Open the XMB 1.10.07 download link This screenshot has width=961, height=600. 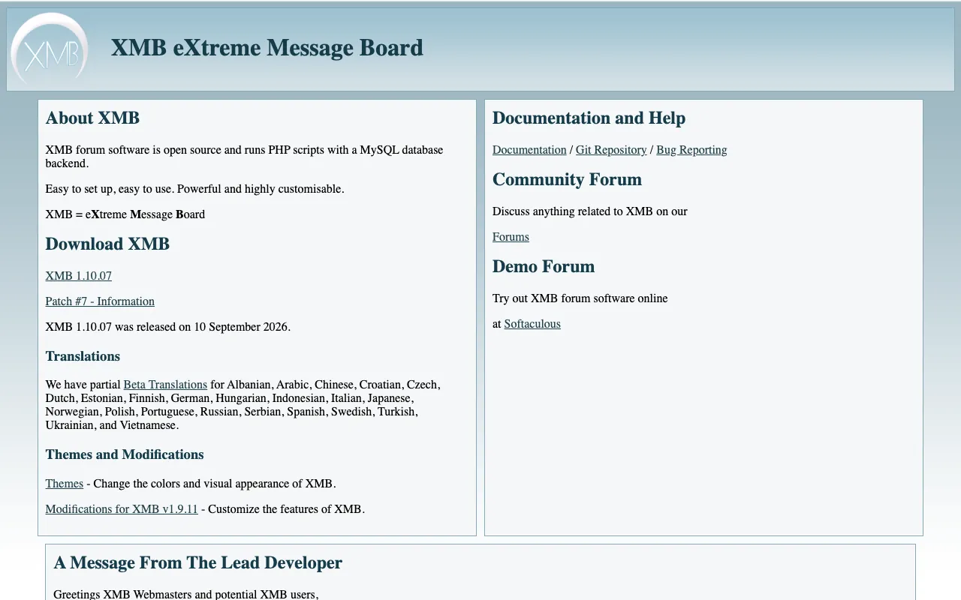pyautogui.click(x=78, y=276)
